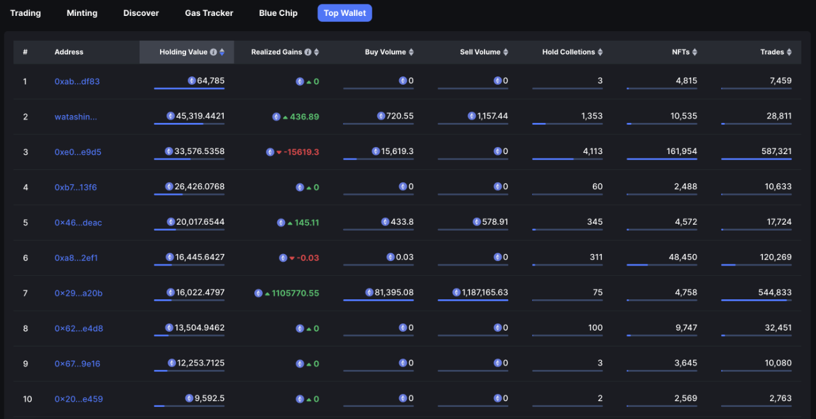Open wallet address 0x46...deac
The width and height of the screenshot is (816, 419).
[78, 223]
